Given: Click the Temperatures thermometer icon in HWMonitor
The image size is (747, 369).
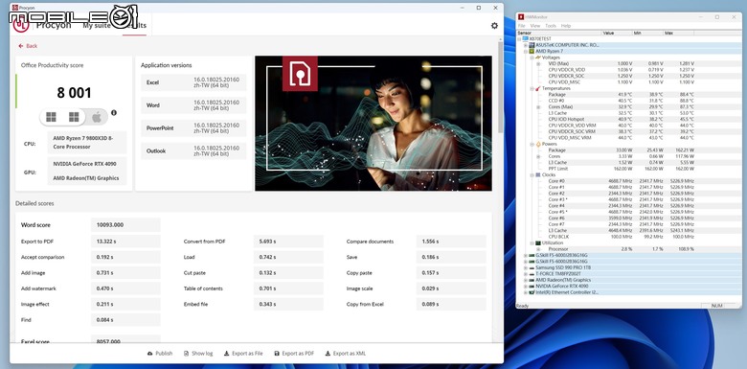Looking at the screenshot, I should click(538, 88).
